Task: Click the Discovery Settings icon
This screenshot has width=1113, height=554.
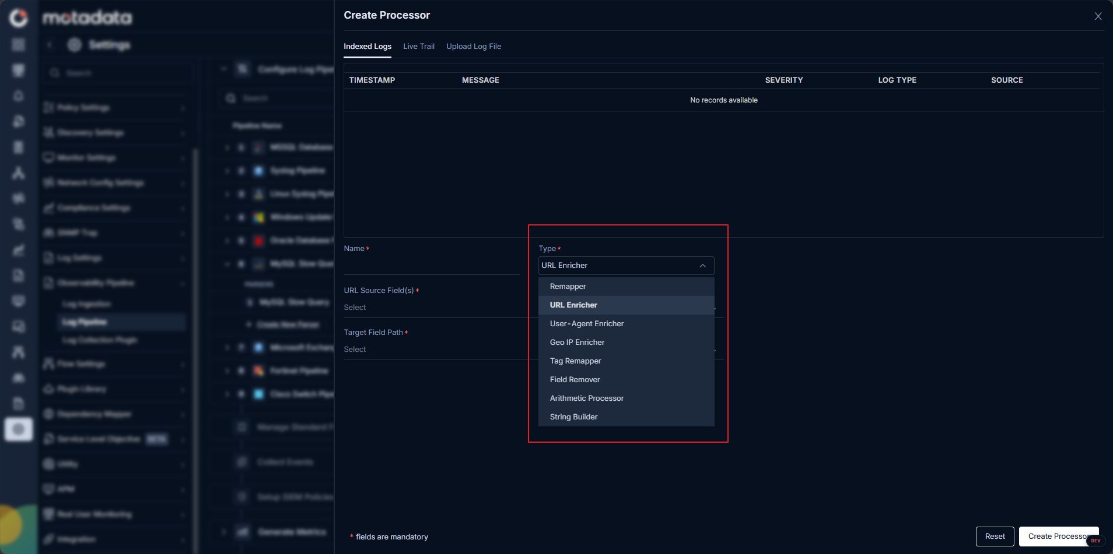Action: pyautogui.click(x=49, y=132)
